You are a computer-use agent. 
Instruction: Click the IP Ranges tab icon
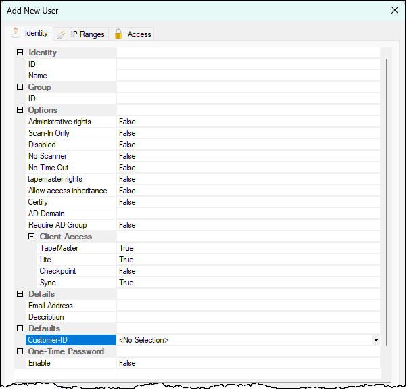point(61,34)
